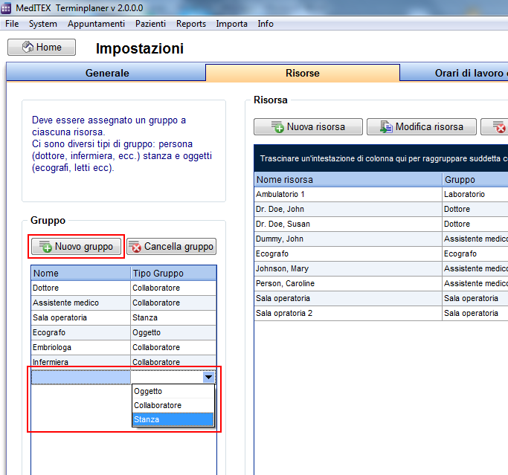Open the Pazienti menu
Image resolution: width=508 pixels, height=475 pixels.
tap(150, 24)
